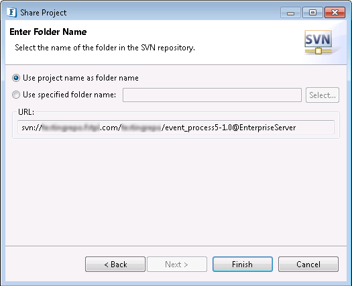Screen dimensions: 352x286
Task: Click the specified folder name text field
Action: pos(212,95)
